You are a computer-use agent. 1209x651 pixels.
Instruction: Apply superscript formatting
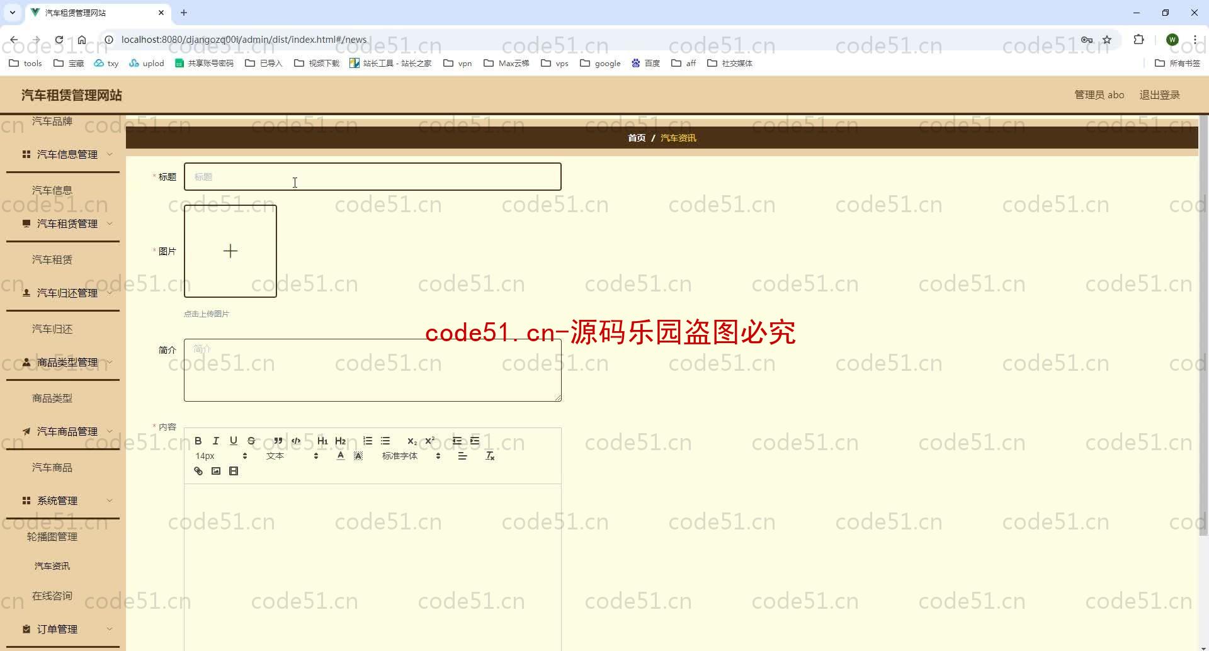point(430,441)
